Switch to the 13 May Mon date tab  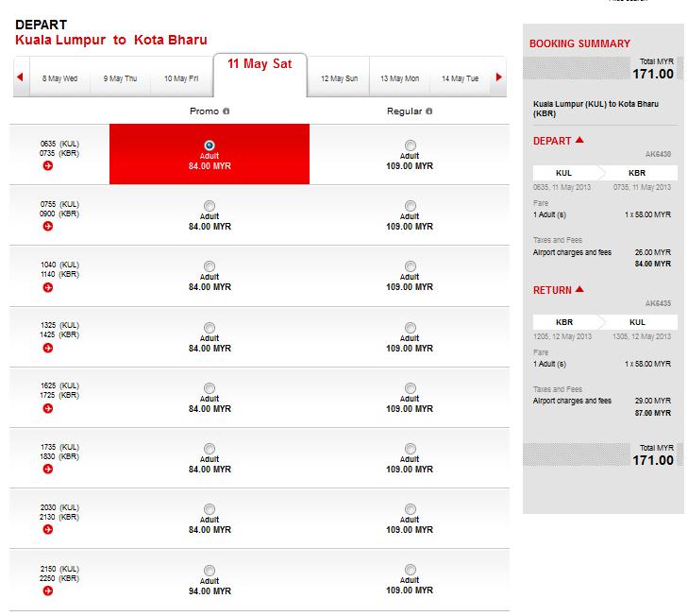[x=399, y=78]
